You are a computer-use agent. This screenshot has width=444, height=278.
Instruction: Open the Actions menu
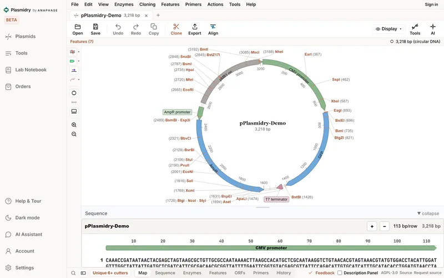[x=215, y=4]
